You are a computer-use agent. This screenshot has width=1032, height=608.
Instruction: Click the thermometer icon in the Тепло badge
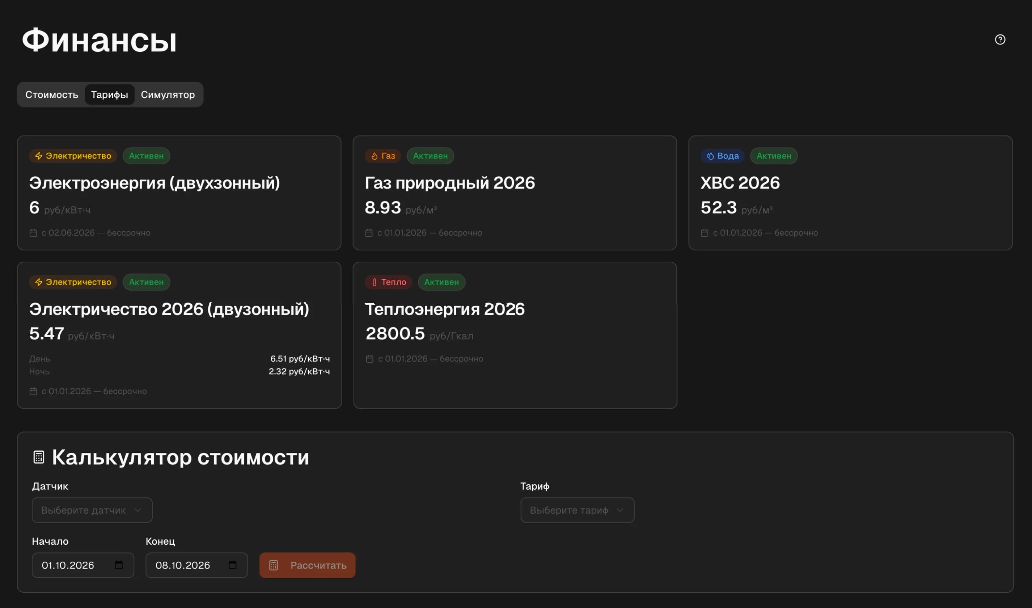point(374,282)
